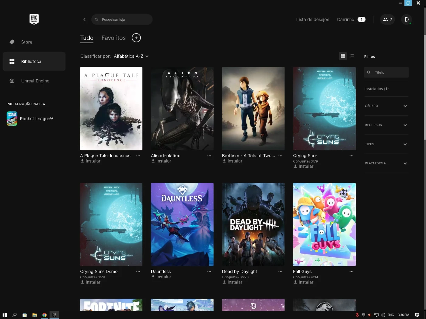Image resolution: width=426 pixels, height=319 pixels.
Task: Expand the Gênero filter
Action: click(386, 106)
